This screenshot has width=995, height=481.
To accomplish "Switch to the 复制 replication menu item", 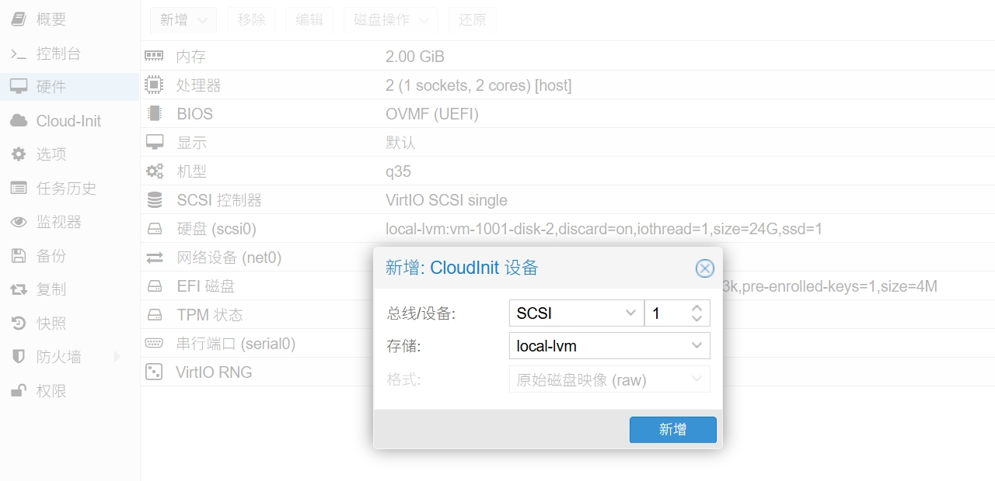I will (51, 289).
